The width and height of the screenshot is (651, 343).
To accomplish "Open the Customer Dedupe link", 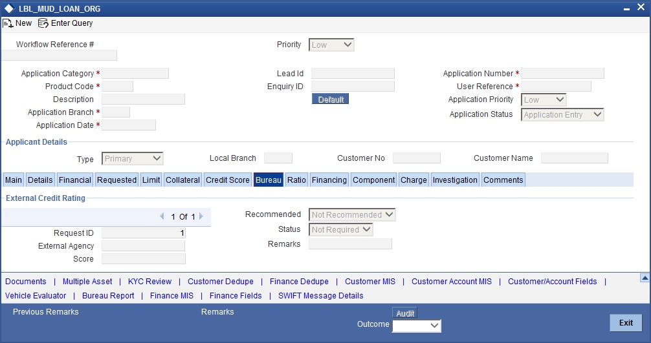I will tap(221, 281).
